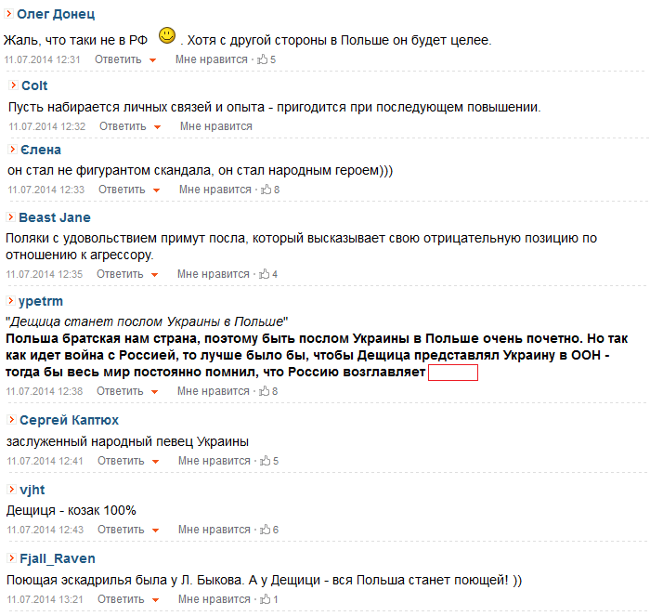Viewport: 663px width, 616px height.
Task: Open reply dropdown arrow under Colt's comment
Action: coord(157,127)
